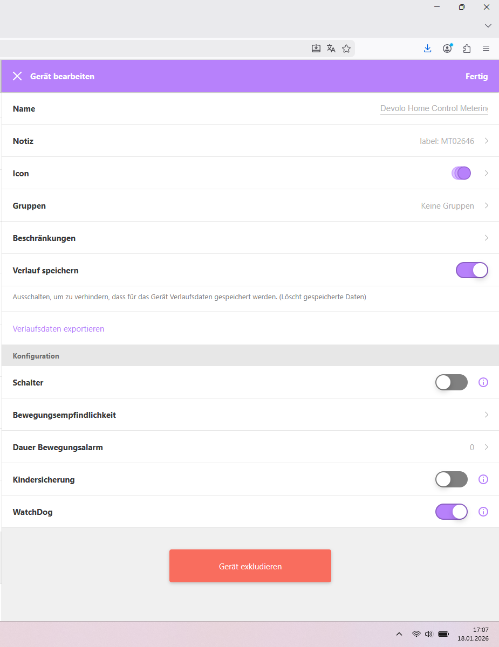The image size is (499, 647).
Task: Turn on the Kindersicherung toggle
Action: pyautogui.click(x=452, y=479)
